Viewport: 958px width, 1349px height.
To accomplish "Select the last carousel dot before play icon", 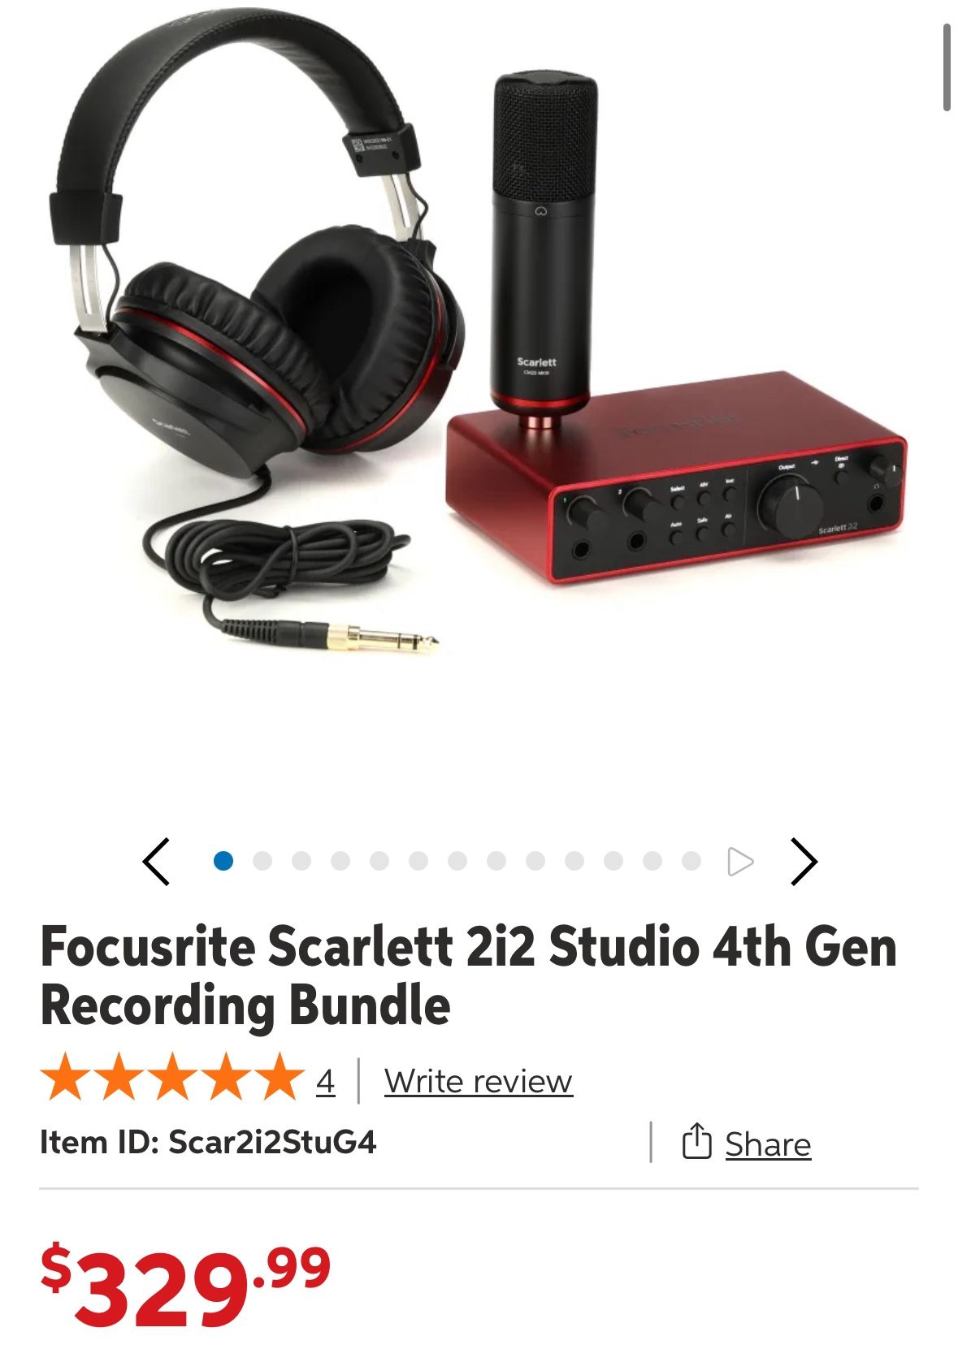I will (x=691, y=861).
